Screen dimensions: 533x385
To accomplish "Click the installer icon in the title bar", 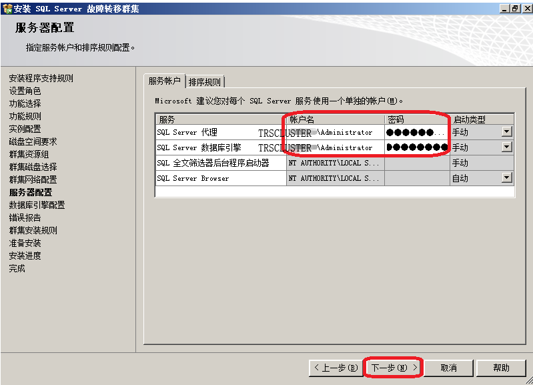I will (x=7, y=9).
